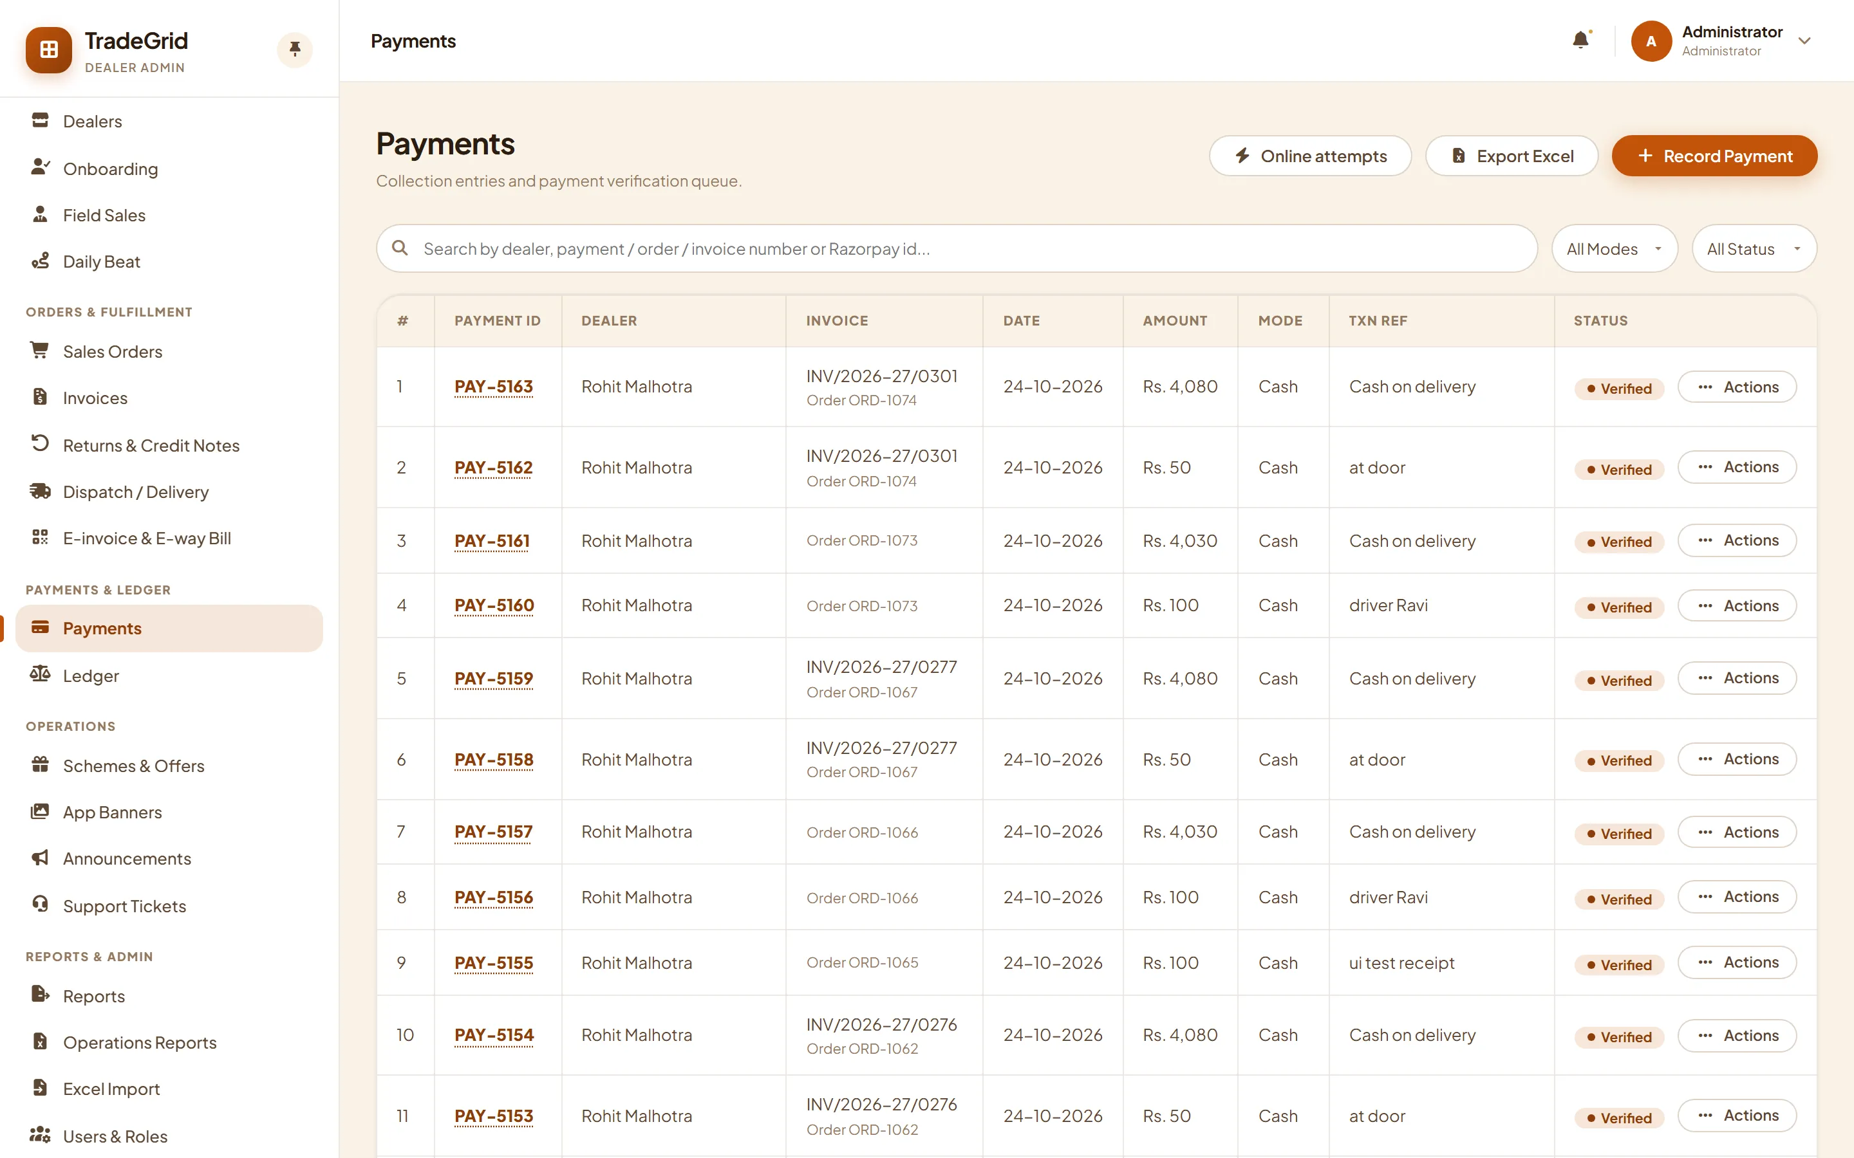The image size is (1854, 1158).
Task: Open Users & Roles in sidebar
Action: point(169,1135)
